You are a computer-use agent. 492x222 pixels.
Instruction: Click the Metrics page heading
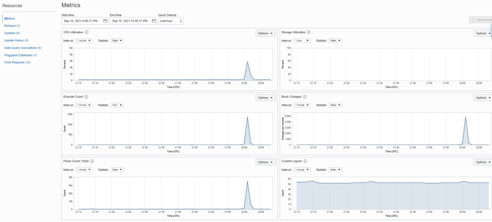pos(71,5)
